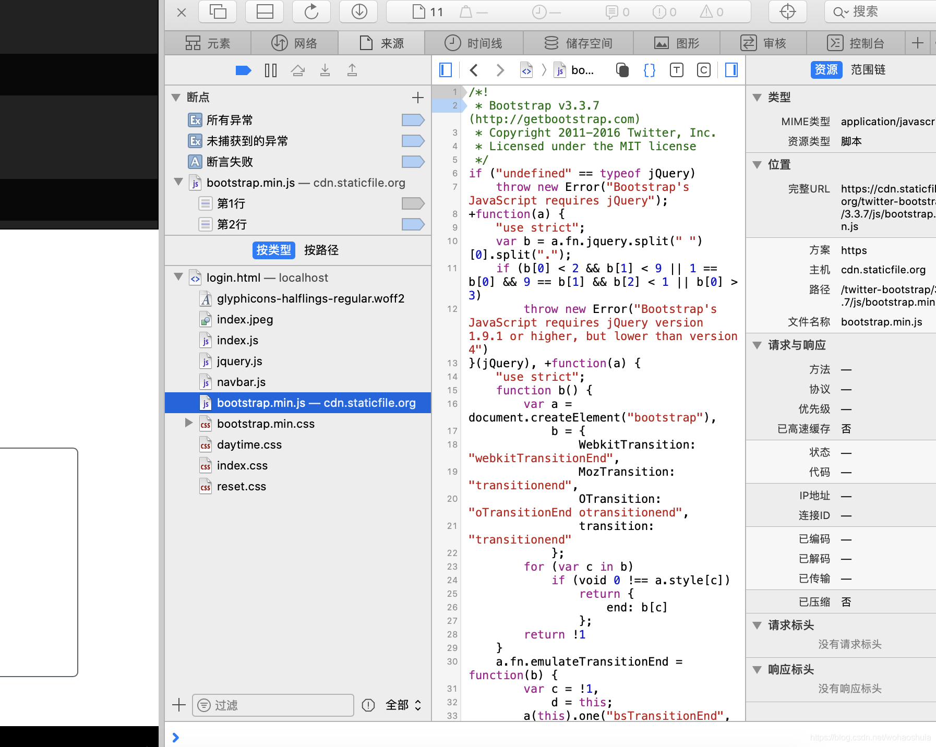Close the Web Inspector with the X icon
The height and width of the screenshot is (747, 936).
182,13
